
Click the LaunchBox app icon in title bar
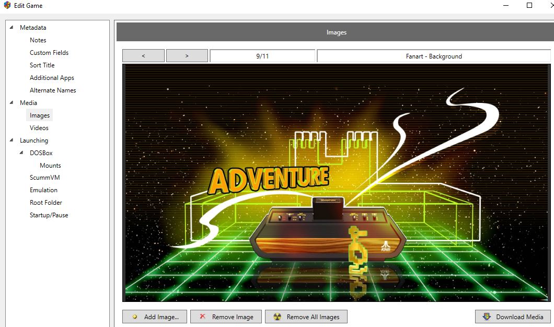7,5
